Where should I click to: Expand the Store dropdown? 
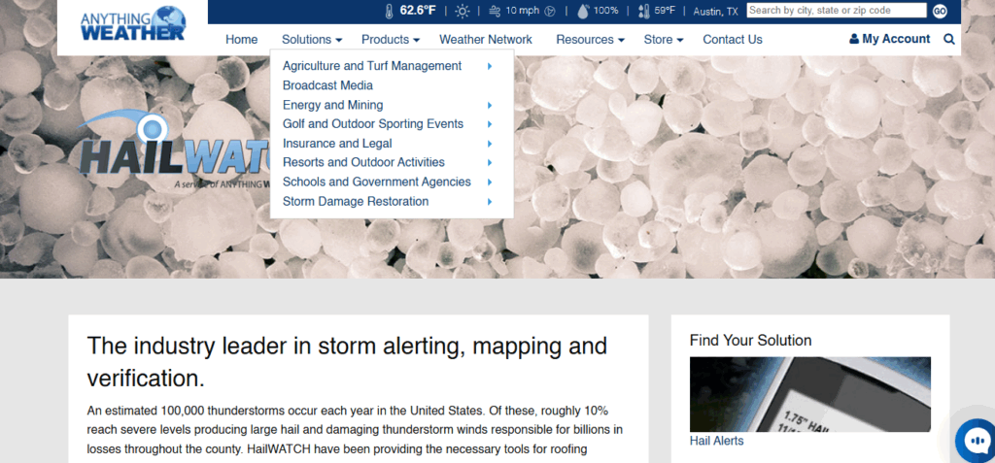click(664, 40)
